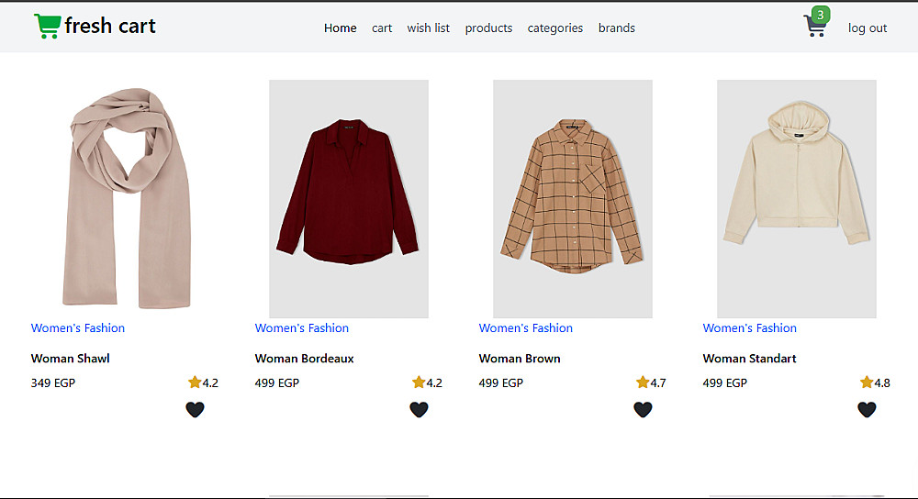Click the fresh cart logo icon

[47, 27]
